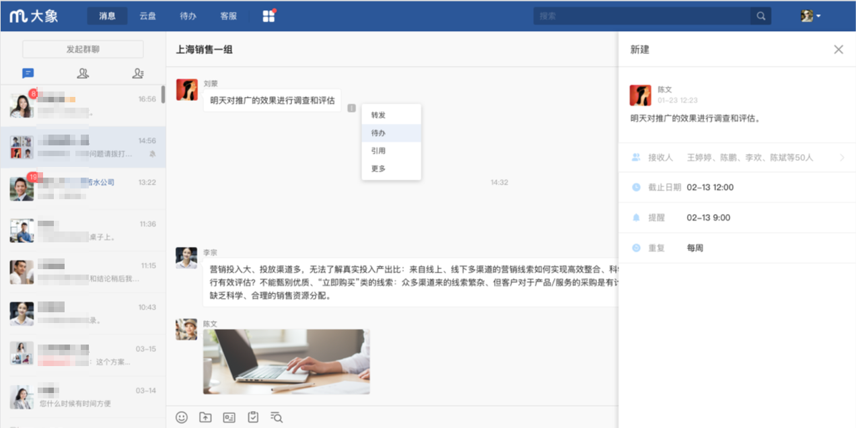Change reminder time 02-13 9:00

709,217
